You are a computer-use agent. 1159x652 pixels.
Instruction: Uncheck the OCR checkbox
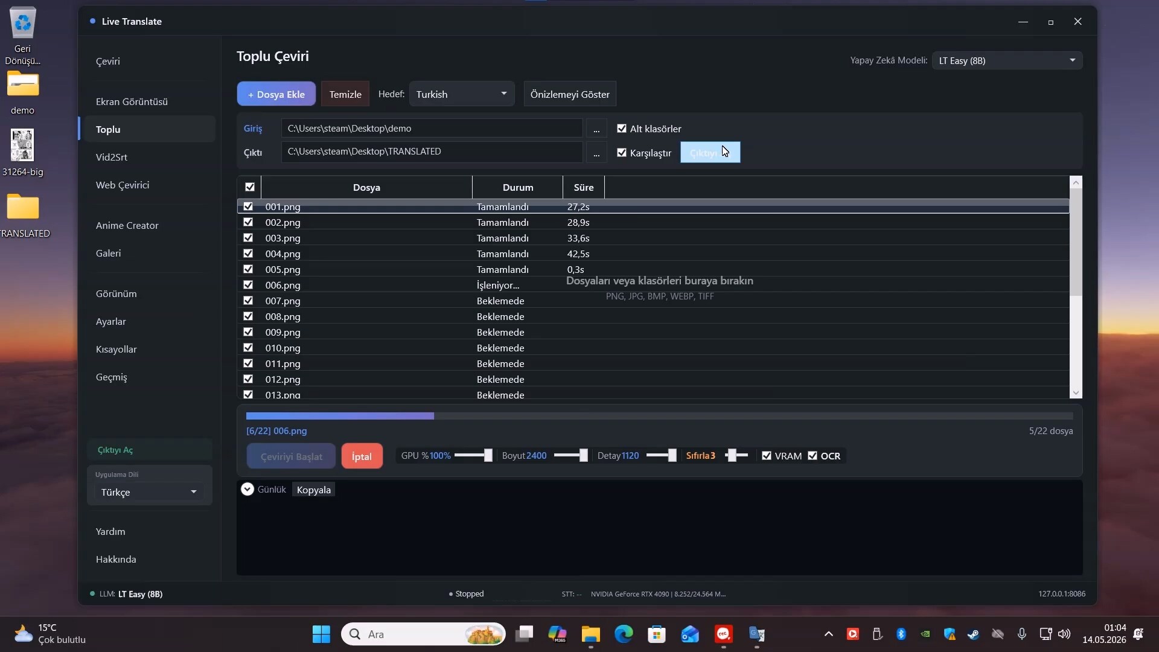pyautogui.click(x=813, y=456)
